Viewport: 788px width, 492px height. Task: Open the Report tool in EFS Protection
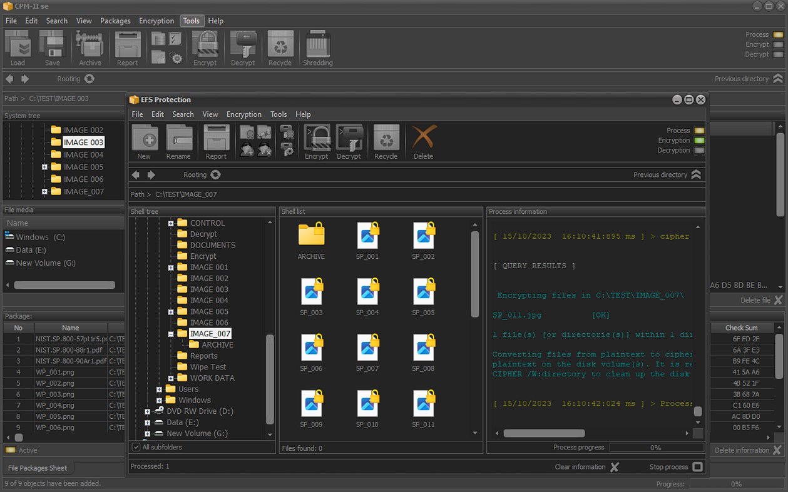click(216, 141)
